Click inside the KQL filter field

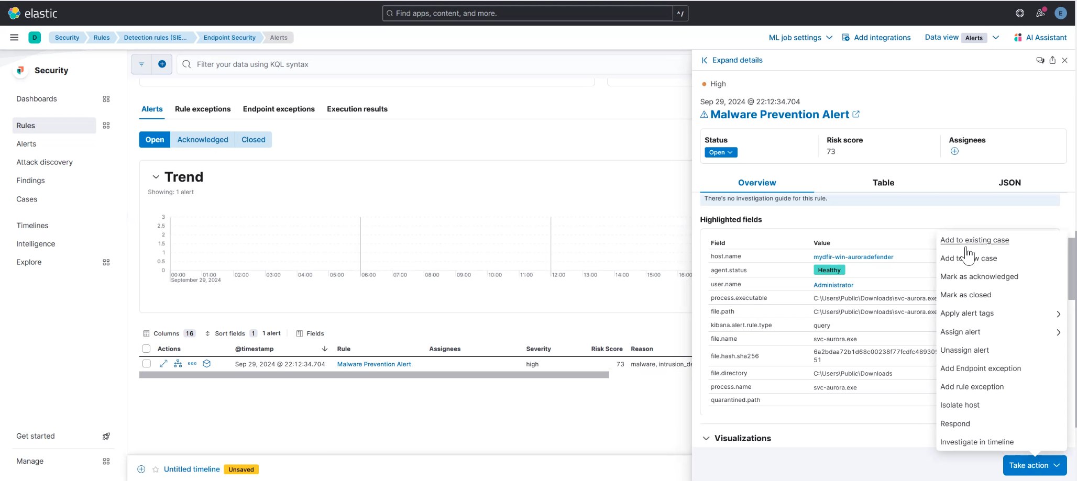click(x=367, y=64)
